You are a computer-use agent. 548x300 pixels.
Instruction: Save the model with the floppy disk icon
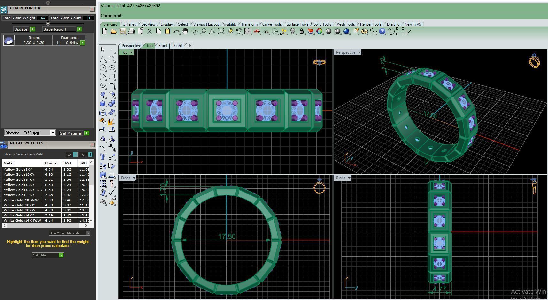[x=122, y=31]
